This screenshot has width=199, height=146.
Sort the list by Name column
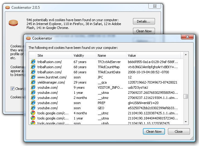(x=111, y=56)
